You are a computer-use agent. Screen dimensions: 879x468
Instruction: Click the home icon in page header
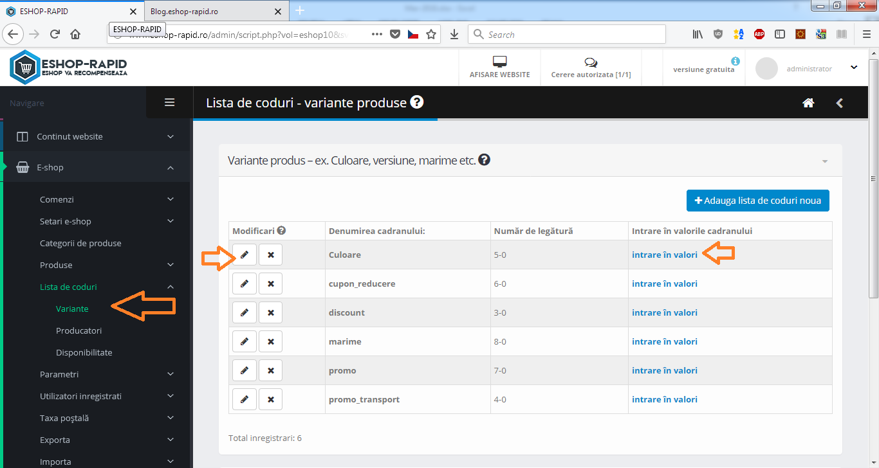tap(808, 103)
